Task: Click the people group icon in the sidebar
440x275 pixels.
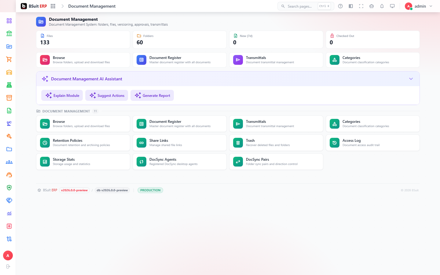Action: [9, 162]
